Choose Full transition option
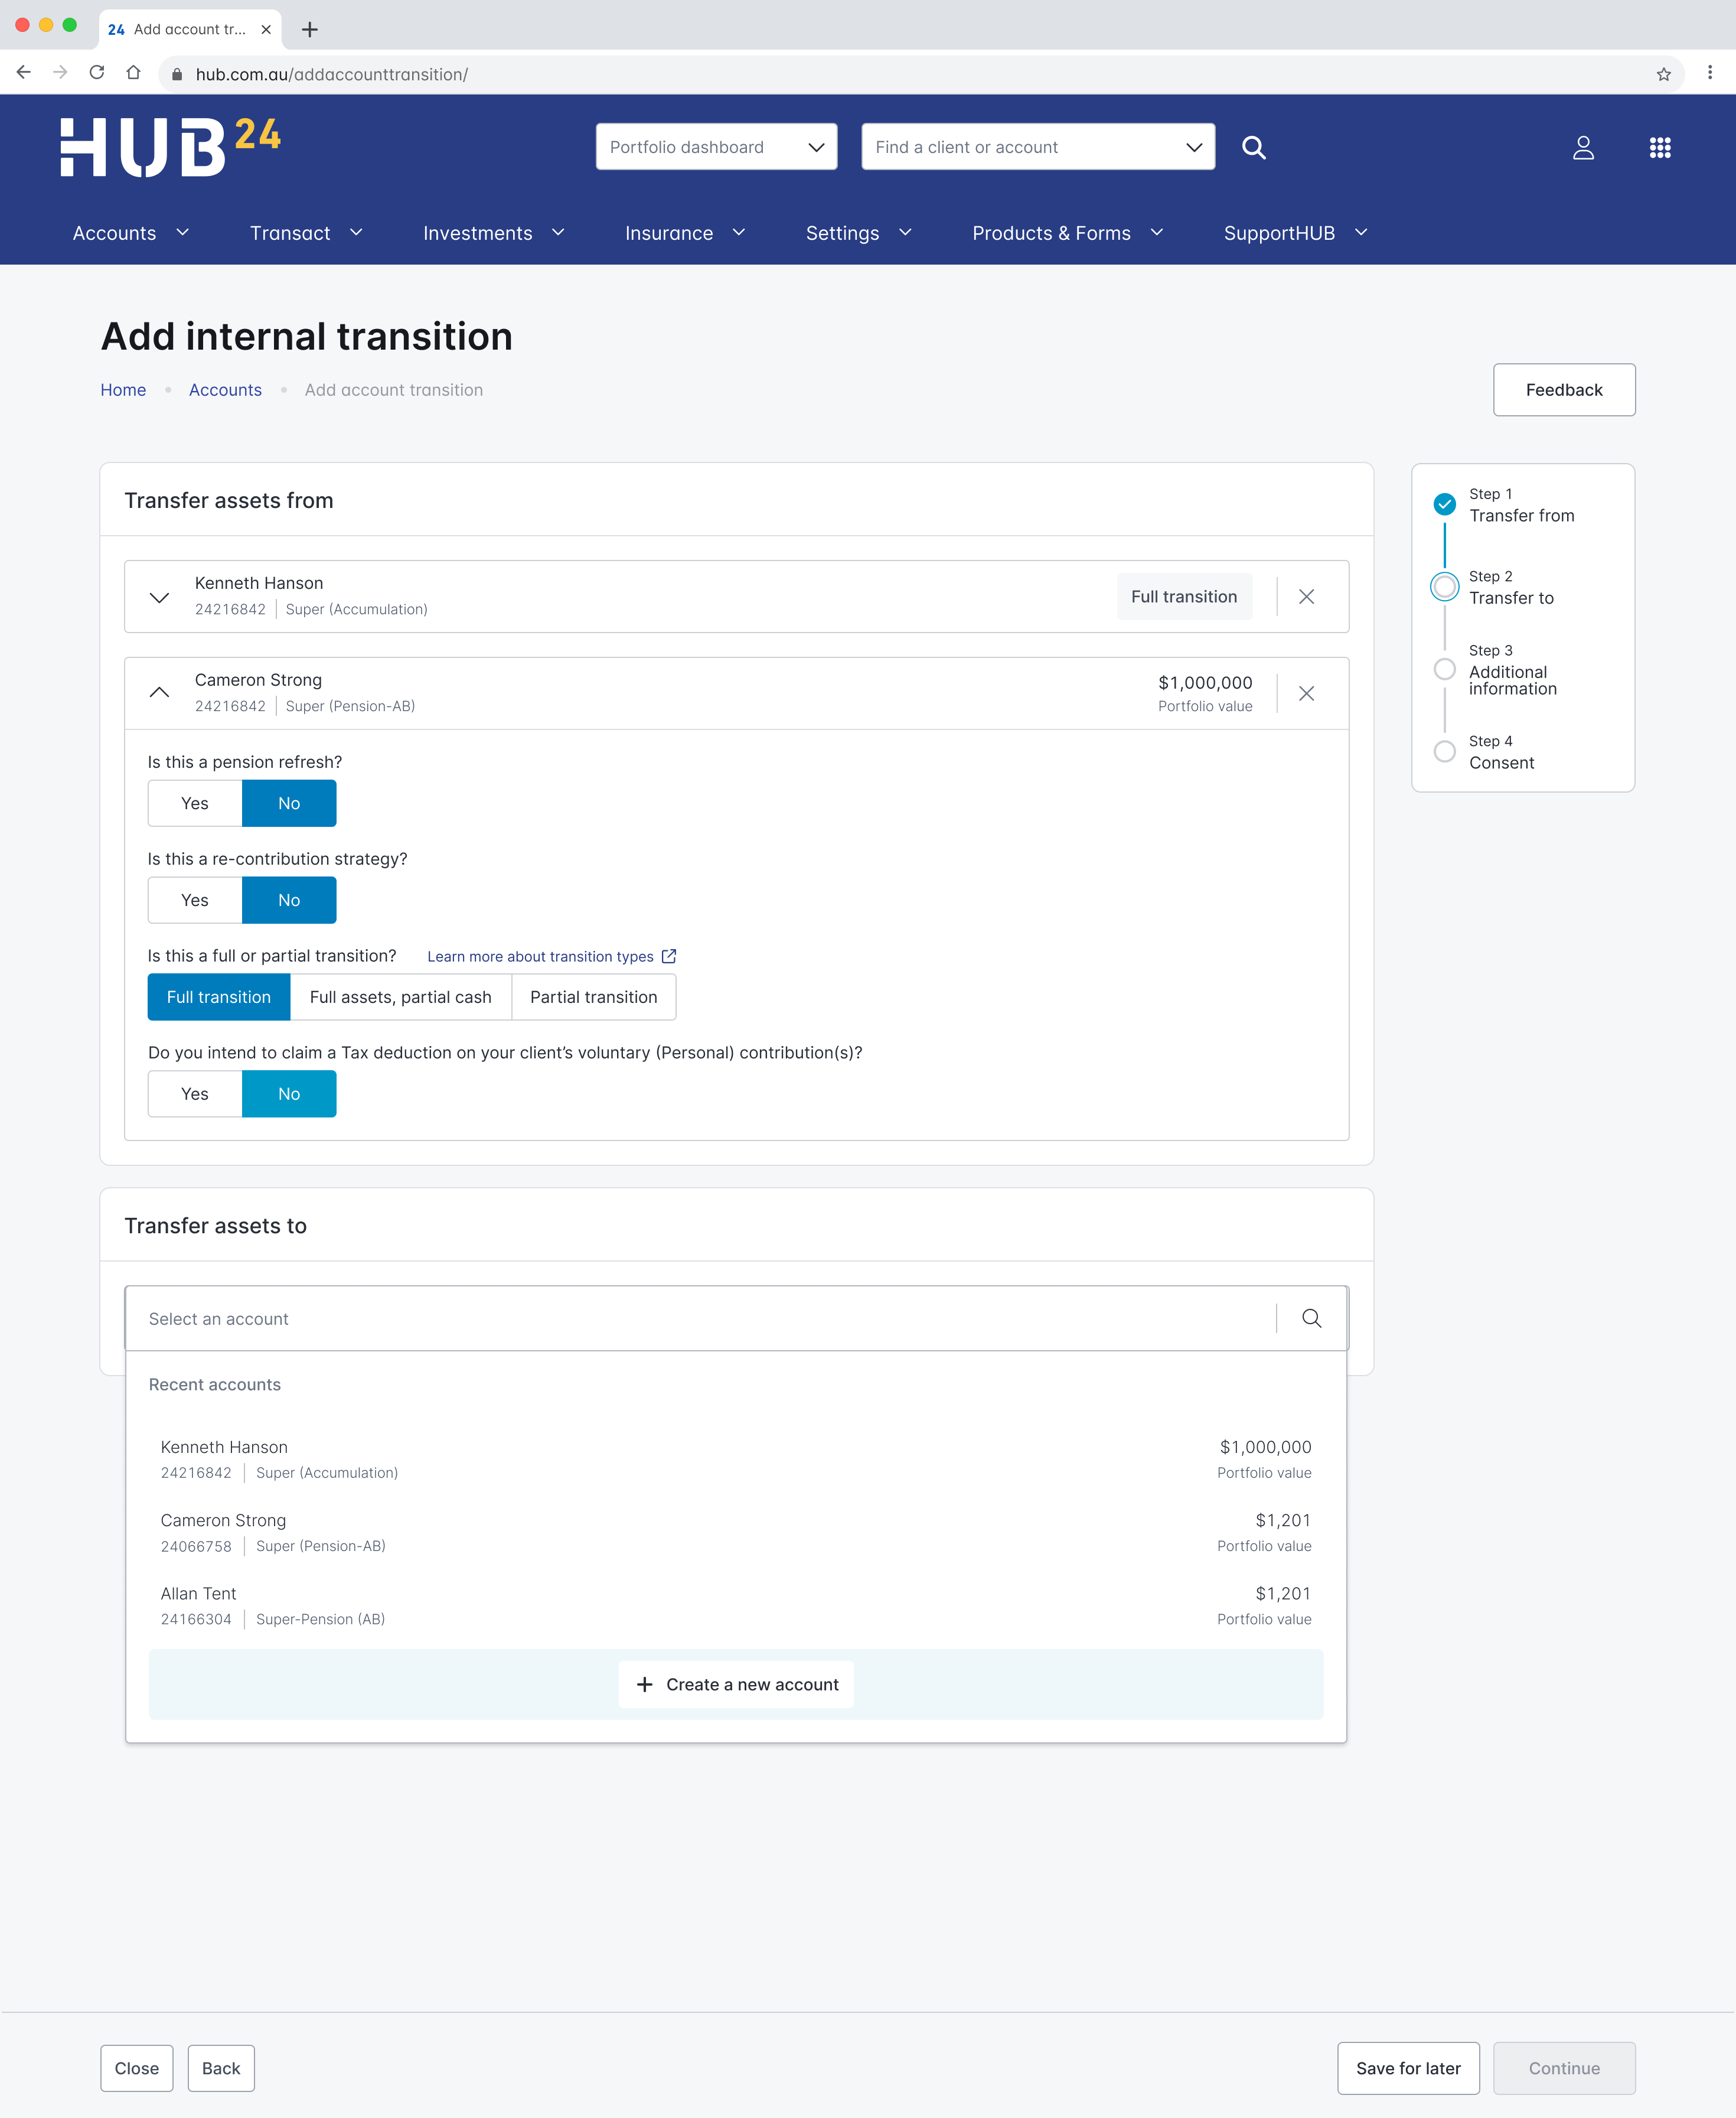 click(219, 998)
